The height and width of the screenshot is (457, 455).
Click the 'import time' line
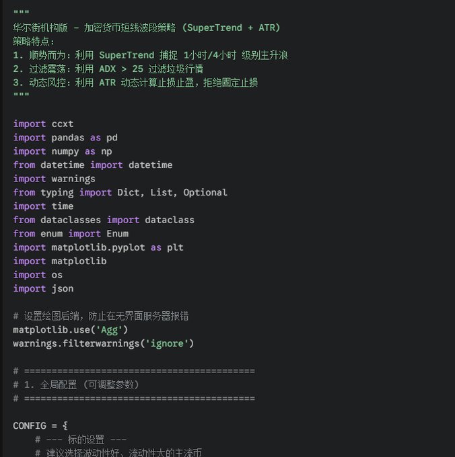(43, 206)
